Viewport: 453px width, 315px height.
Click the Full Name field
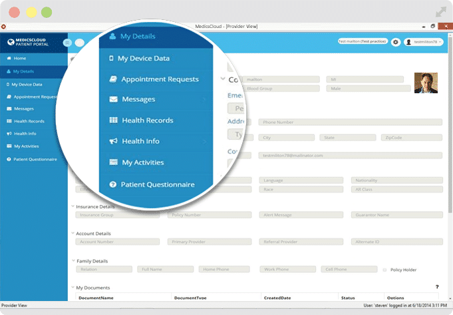[165, 269]
